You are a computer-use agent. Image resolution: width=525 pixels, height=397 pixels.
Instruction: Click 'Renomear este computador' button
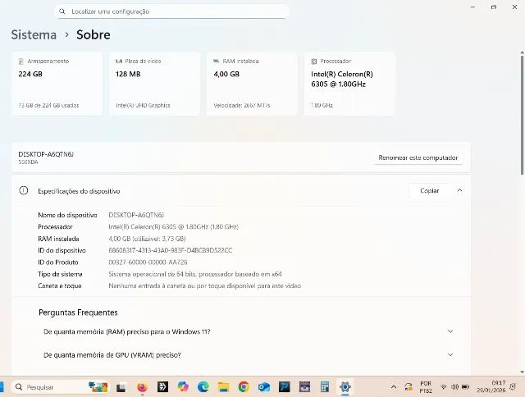coord(418,157)
